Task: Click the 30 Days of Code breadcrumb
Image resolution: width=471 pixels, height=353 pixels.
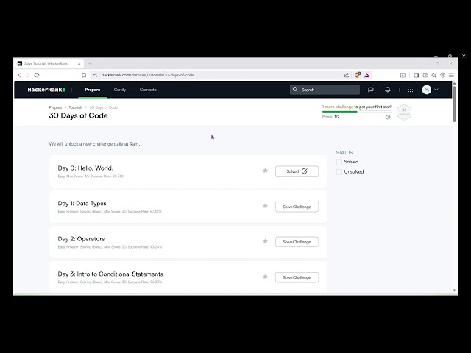Action: [x=103, y=107]
